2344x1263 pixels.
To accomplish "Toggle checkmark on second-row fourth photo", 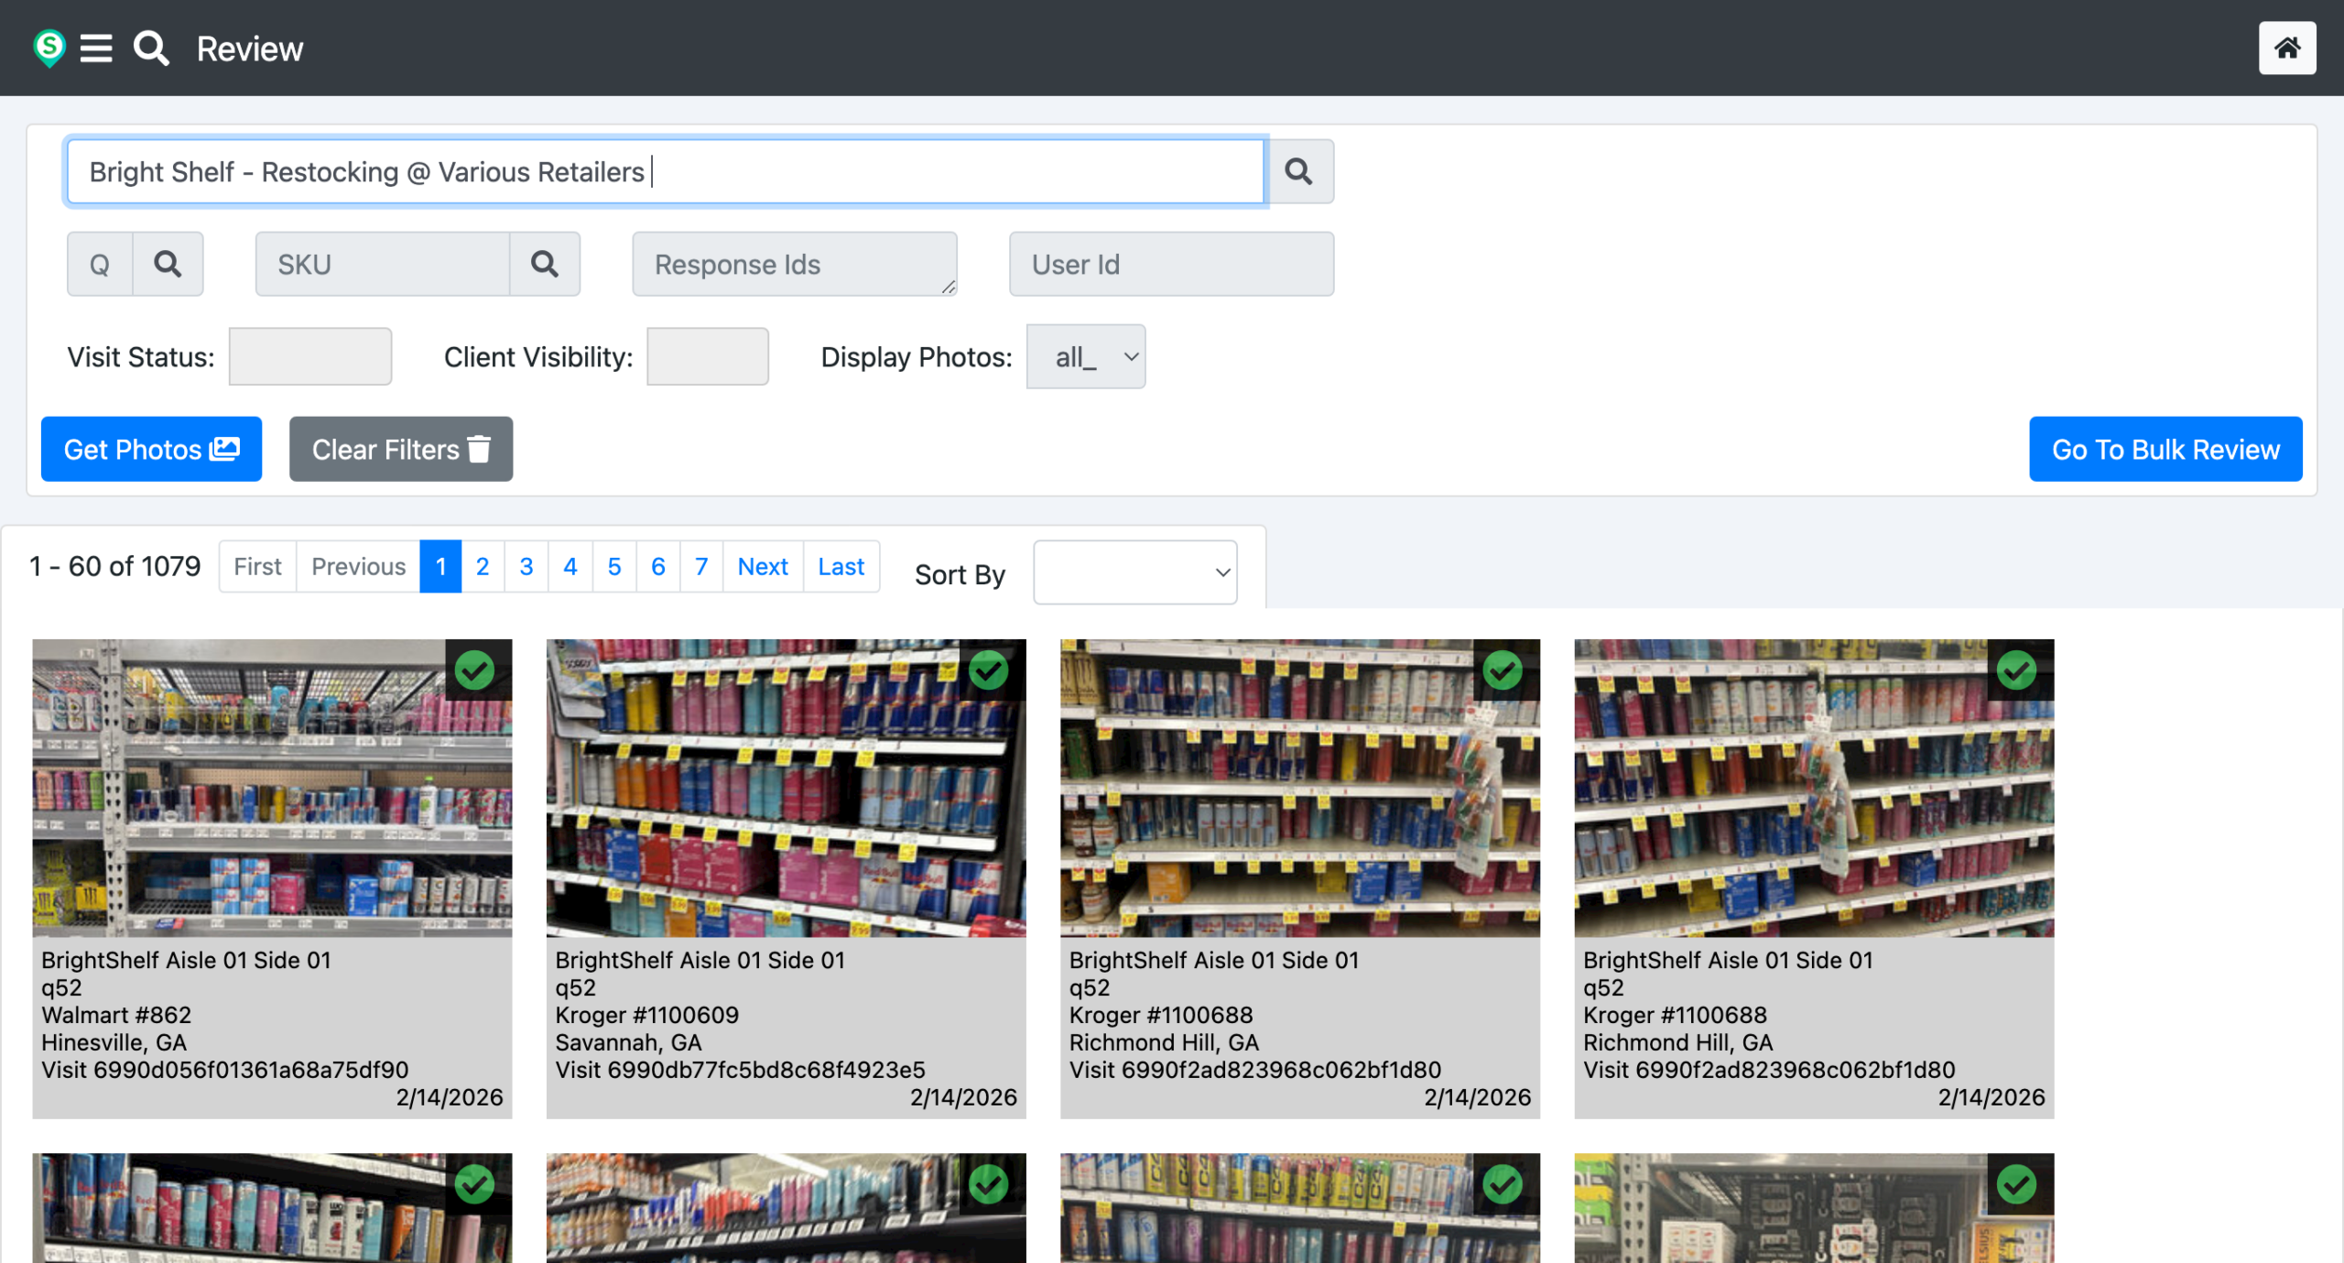I will point(2016,1184).
